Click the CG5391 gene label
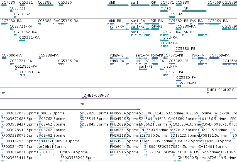 pyautogui.click(x=26, y=3)
